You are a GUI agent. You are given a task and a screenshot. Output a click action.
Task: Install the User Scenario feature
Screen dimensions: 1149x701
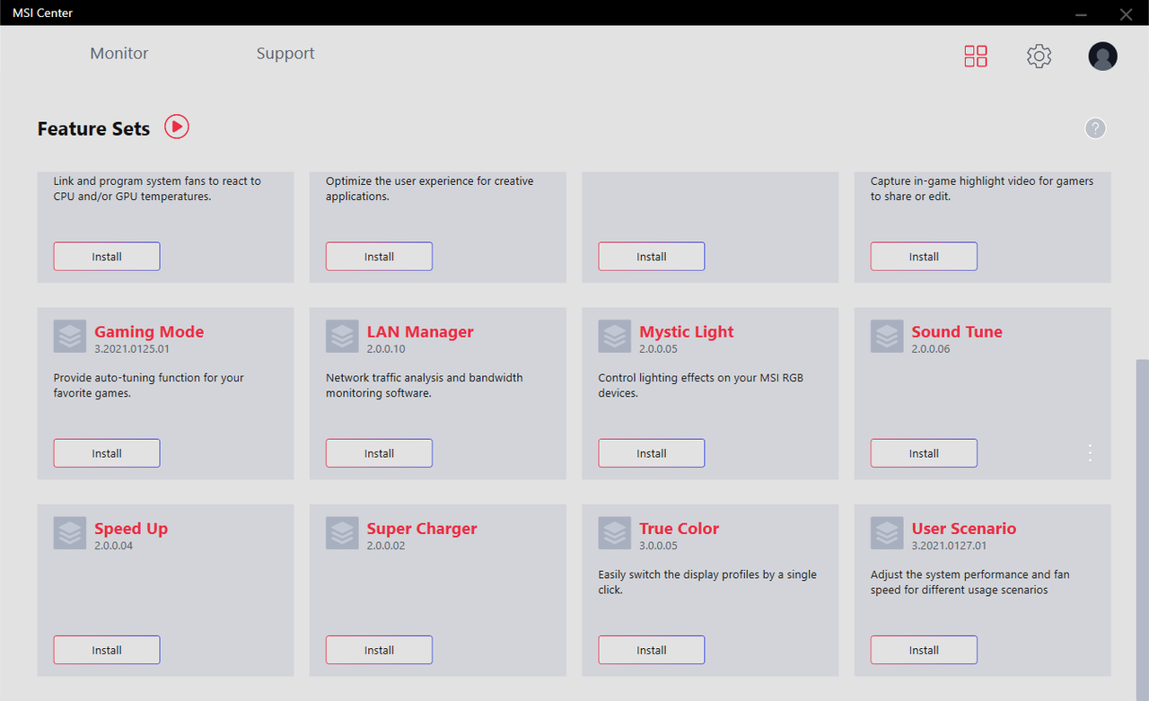[x=924, y=650]
